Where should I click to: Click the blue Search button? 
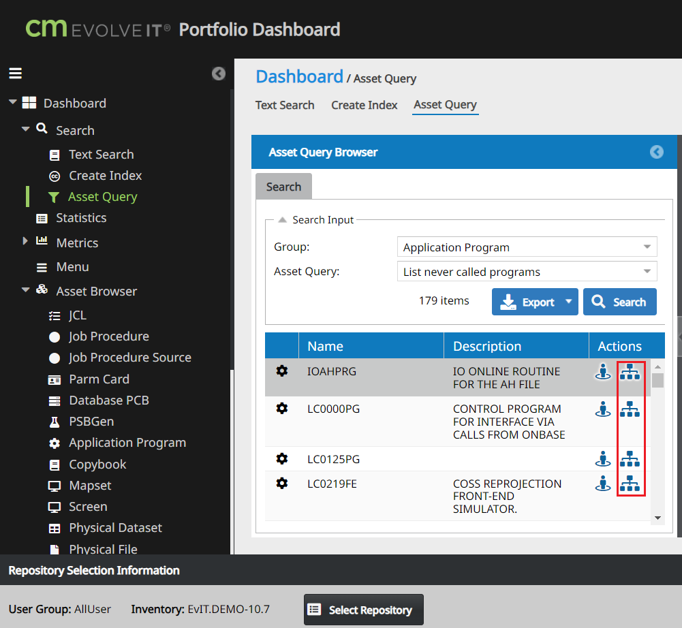(619, 301)
